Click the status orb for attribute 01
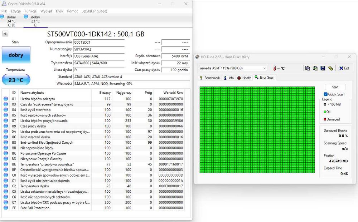The image size is (358, 222). pos(6,99)
